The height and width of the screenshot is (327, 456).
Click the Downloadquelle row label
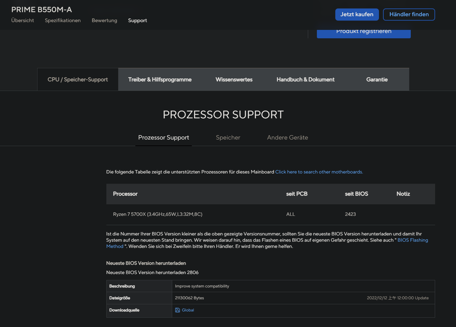coord(124,310)
